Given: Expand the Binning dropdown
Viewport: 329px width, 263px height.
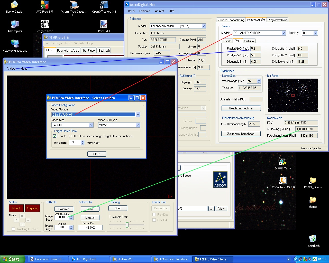Looking at the screenshot, I should [316, 33].
